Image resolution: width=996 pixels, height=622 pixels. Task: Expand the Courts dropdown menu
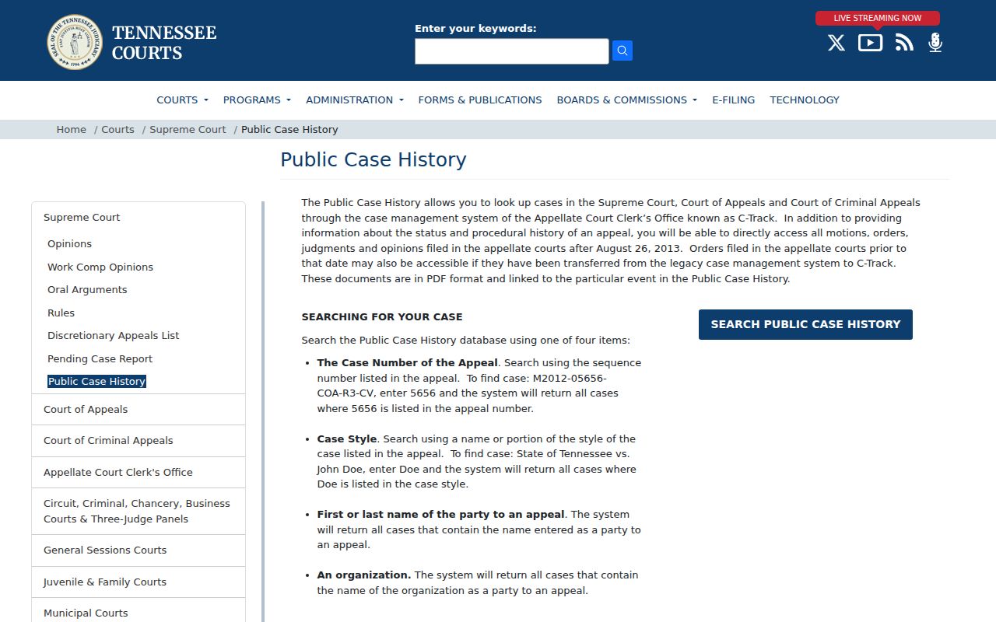(x=183, y=100)
